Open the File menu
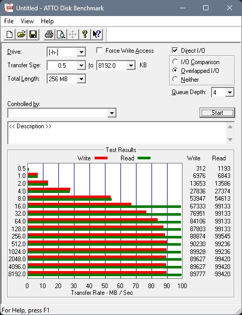 pos(9,21)
